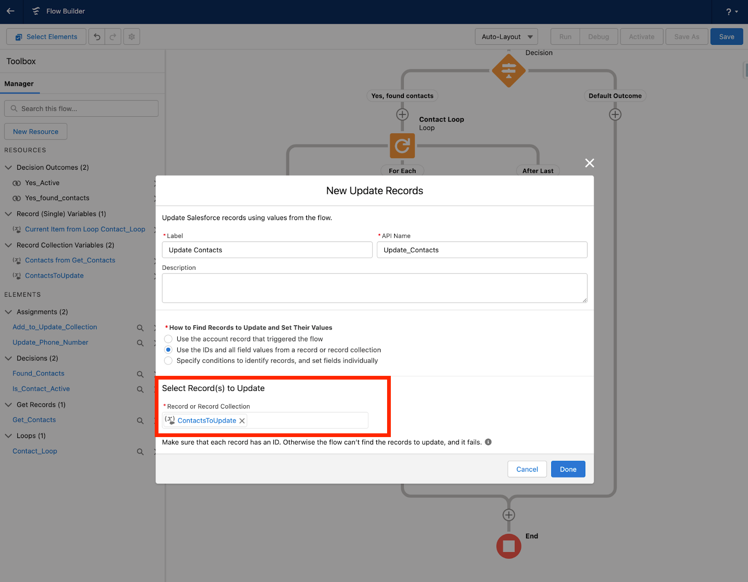The height and width of the screenshot is (582, 748).
Task: Click the red End element icon
Action: point(509,546)
